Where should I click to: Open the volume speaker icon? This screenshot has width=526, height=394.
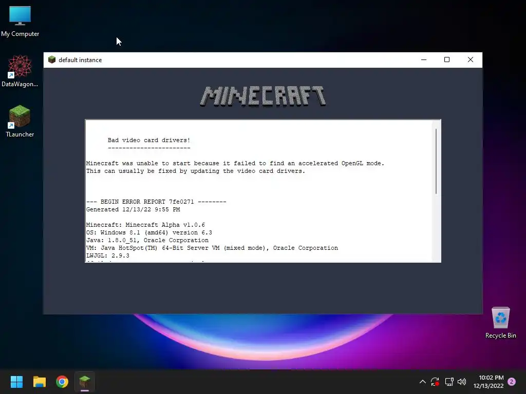click(x=462, y=382)
